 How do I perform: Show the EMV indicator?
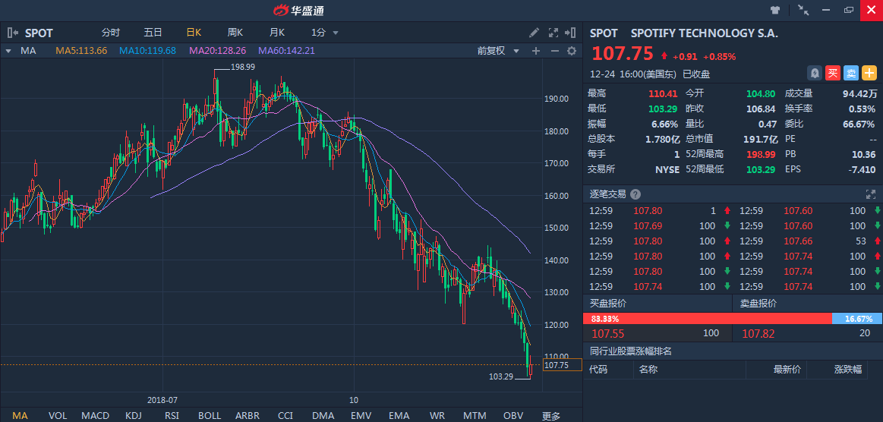point(361,416)
